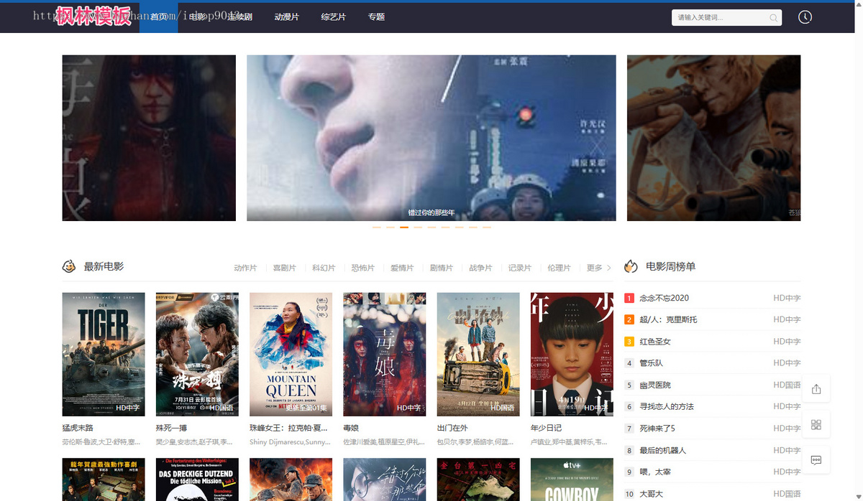Open the 电影 nav tab
The height and width of the screenshot is (501, 863).
tap(197, 17)
